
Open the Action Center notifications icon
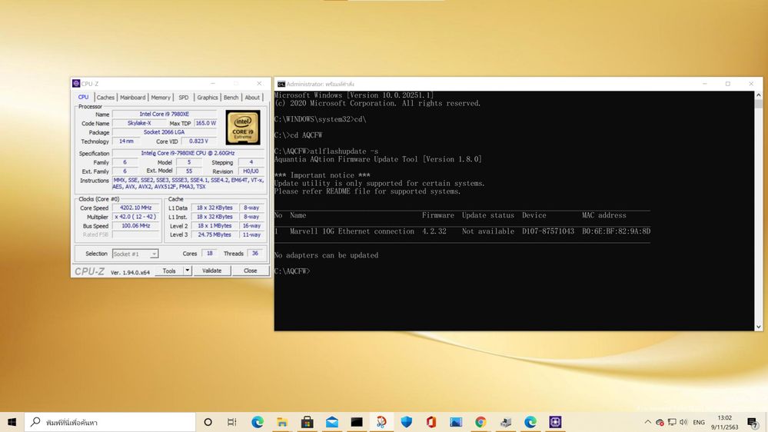(753, 422)
